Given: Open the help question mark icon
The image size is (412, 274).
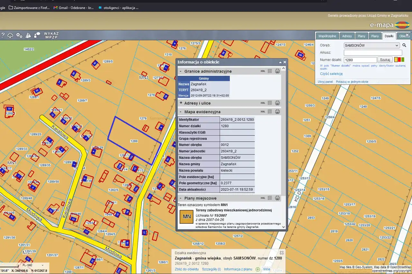Looking at the screenshot, I should click(2, 35).
